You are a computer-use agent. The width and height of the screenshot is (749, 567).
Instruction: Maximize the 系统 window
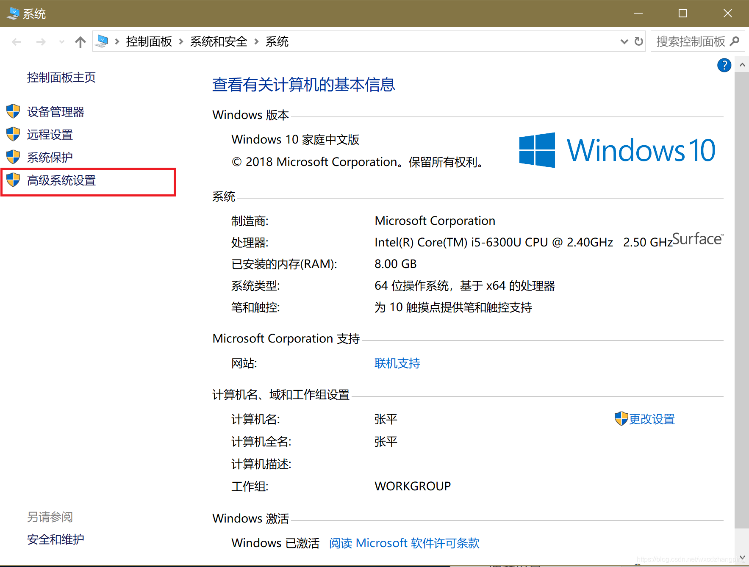(x=683, y=14)
